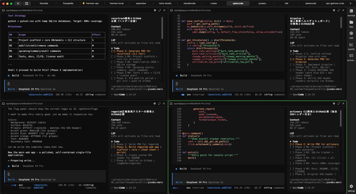Check 'Phase 3: Create custom SVG header' box
The height and width of the screenshot is (194, 356).
pos(113,155)
